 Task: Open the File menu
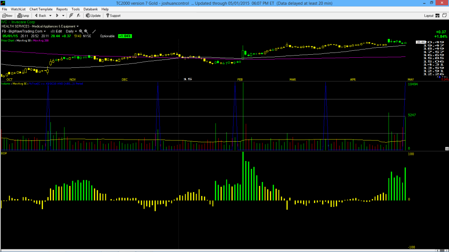click(x=4, y=9)
